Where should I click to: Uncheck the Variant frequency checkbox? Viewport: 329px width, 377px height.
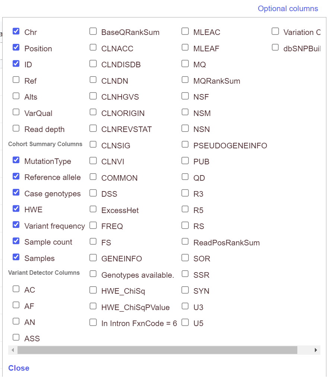(x=16, y=225)
